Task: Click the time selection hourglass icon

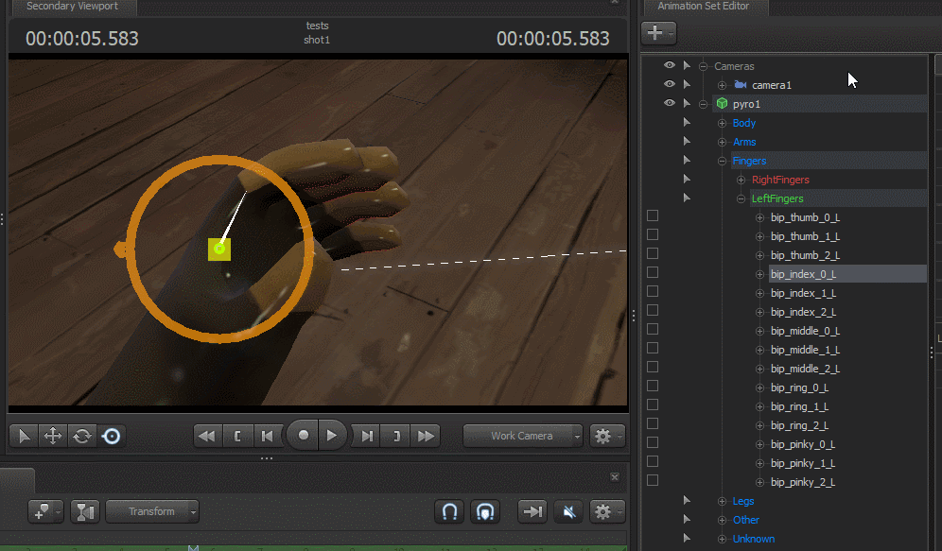Action: tap(85, 511)
